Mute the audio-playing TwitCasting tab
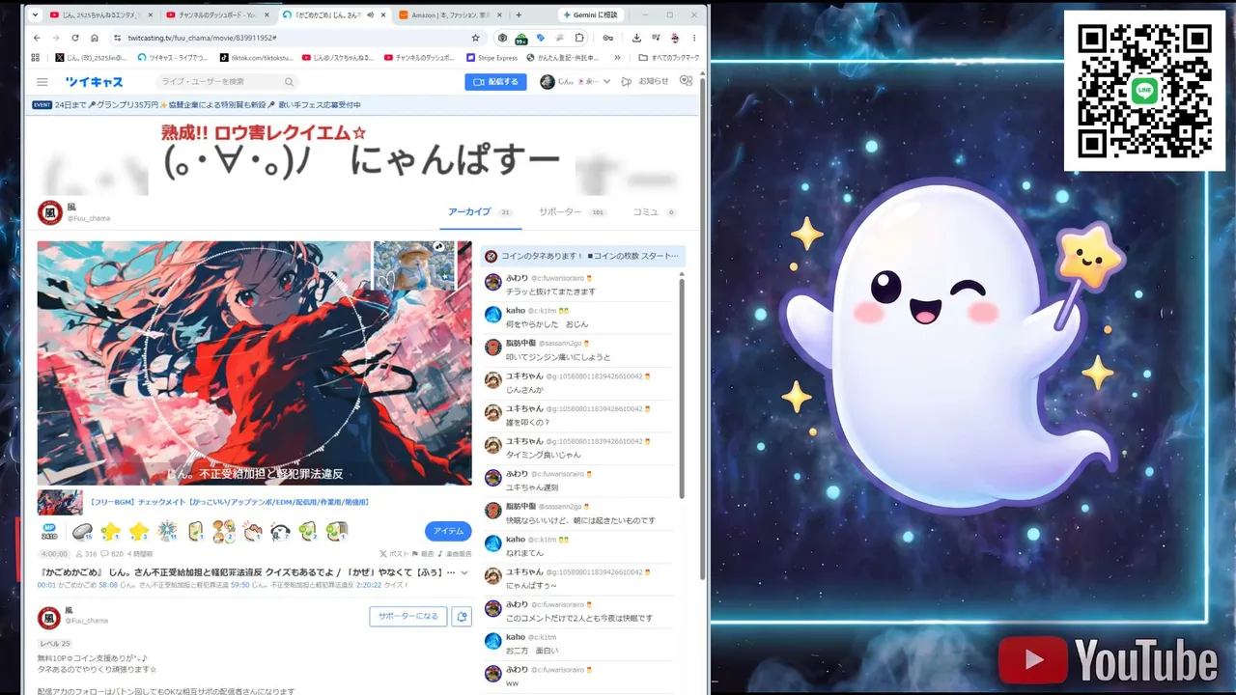Viewport: 1236px width, 695px height. coord(370,14)
